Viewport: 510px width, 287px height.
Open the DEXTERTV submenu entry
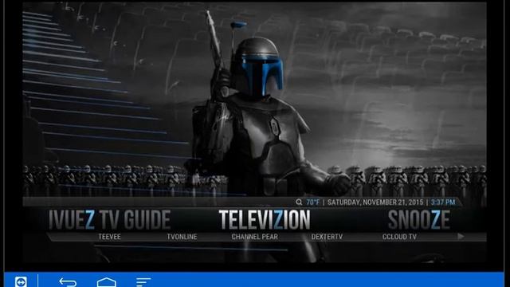point(327,237)
